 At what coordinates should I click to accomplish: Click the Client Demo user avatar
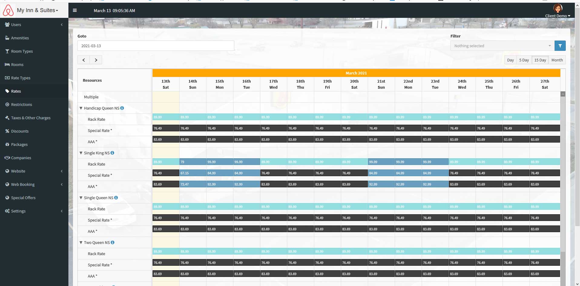[557, 8]
